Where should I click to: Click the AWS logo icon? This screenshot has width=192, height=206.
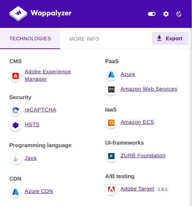[x=111, y=90]
